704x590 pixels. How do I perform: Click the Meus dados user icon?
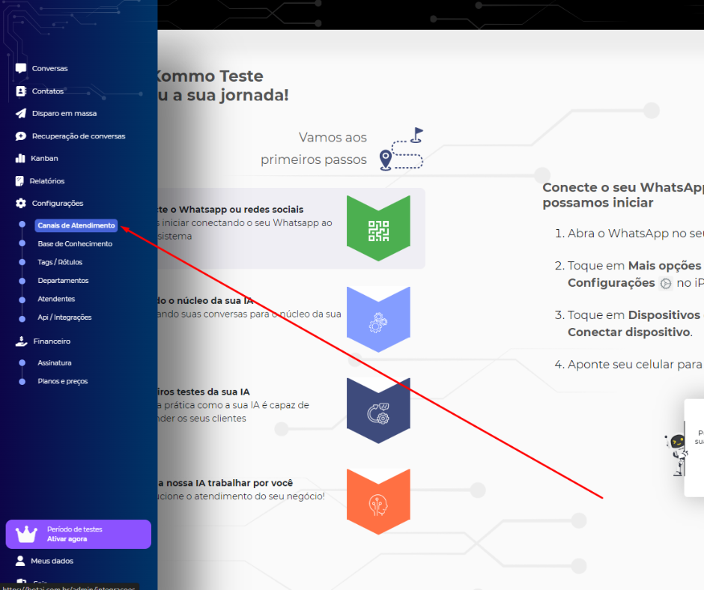point(20,561)
